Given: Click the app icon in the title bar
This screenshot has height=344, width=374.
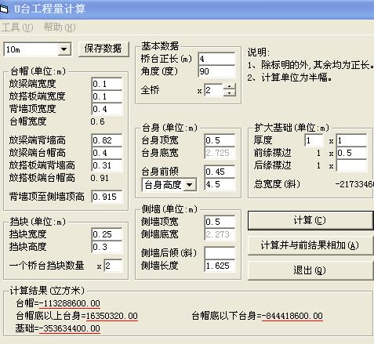Looking at the screenshot, I should pos(4,9).
